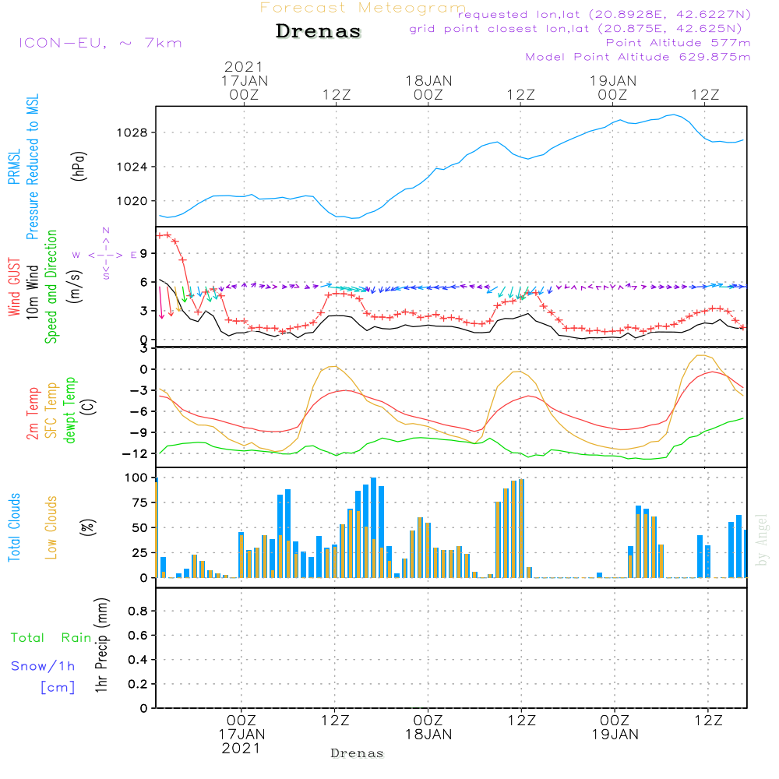
Task: Select the "(m/s)" unit label
Action: (x=75, y=287)
